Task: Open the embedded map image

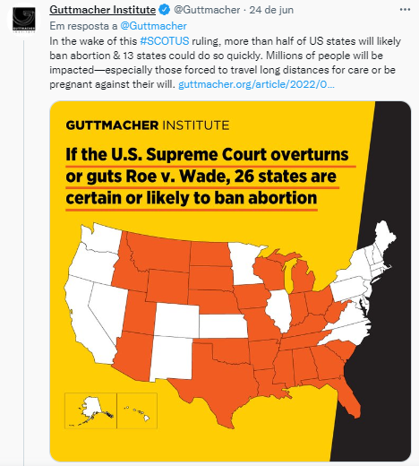Action: (x=230, y=281)
